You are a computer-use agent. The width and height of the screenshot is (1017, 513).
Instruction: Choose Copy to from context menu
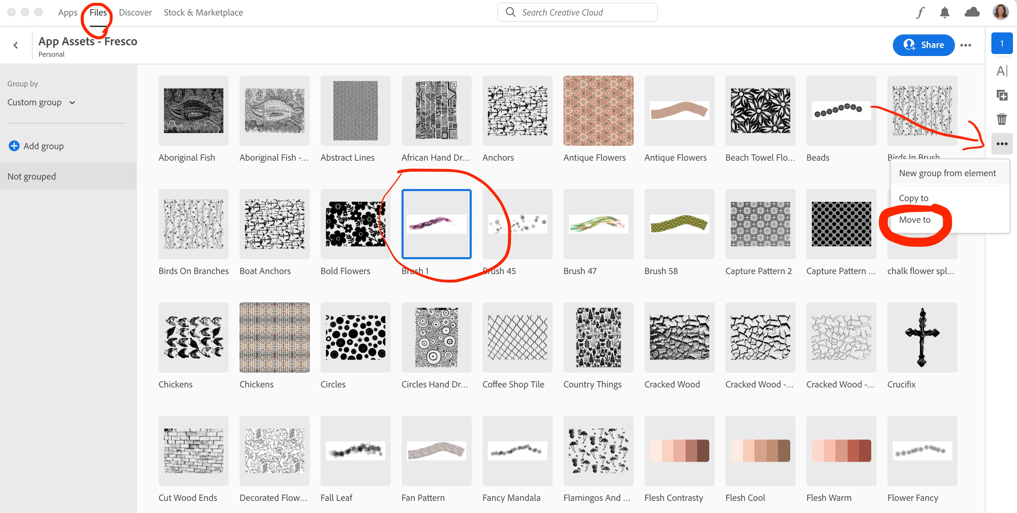(913, 198)
